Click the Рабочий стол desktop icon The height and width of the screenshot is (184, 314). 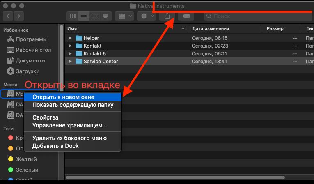10,50
